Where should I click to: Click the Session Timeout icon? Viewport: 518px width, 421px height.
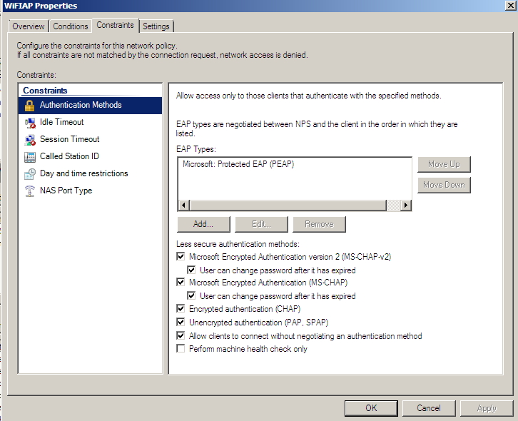point(30,139)
